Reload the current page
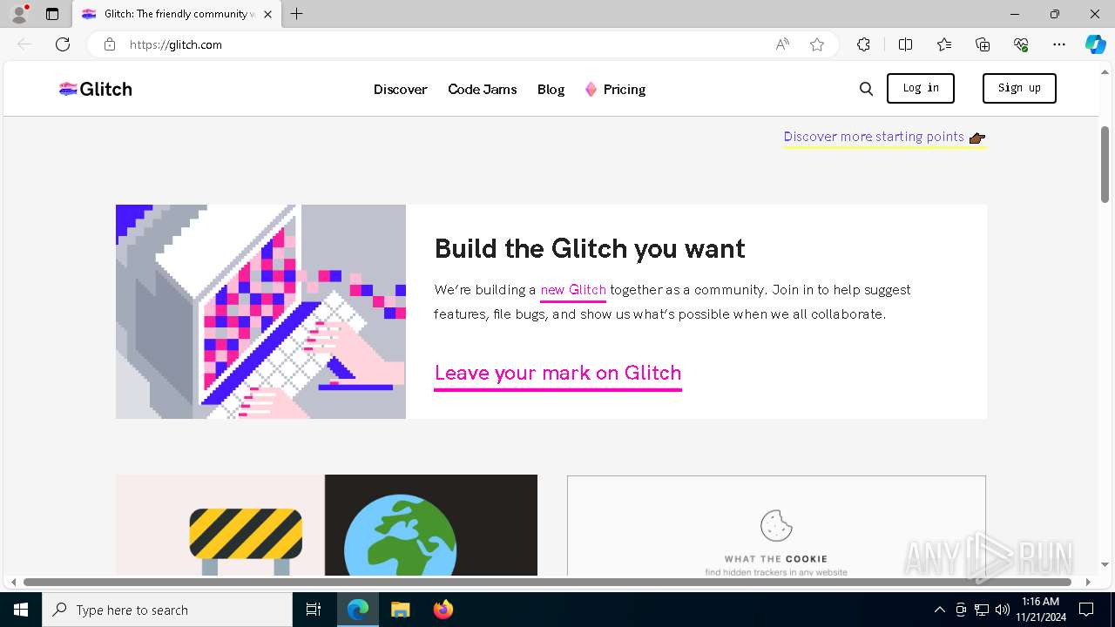The width and height of the screenshot is (1115, 627). click(x=63, y=44)
